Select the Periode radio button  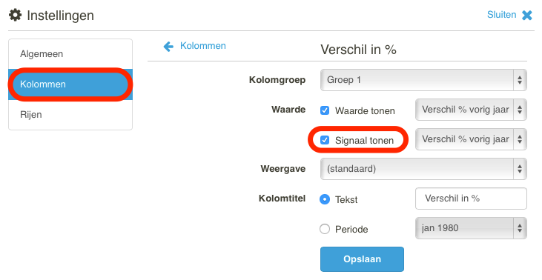click(325, 229)
